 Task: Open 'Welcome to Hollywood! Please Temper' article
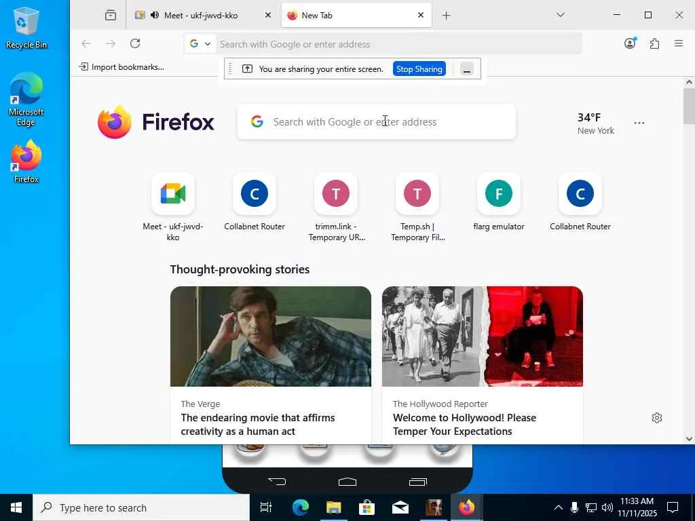point(464,425)
